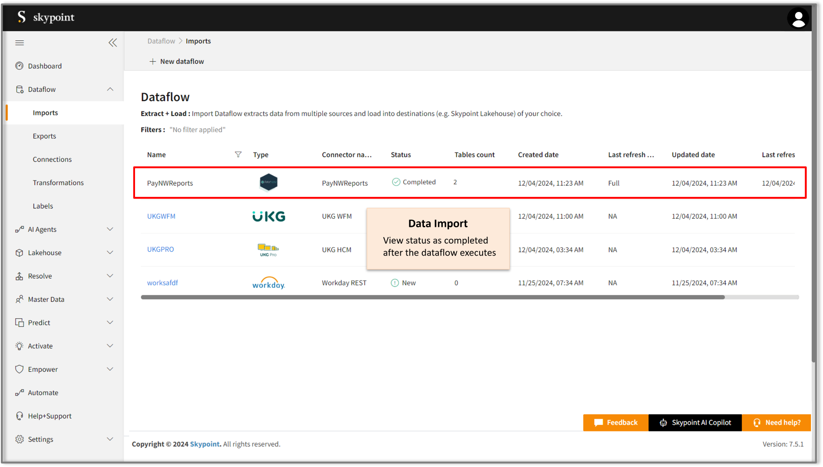Click the Name column filter icon
This screenshot has width=823, height=467.
tap(238, 154)
